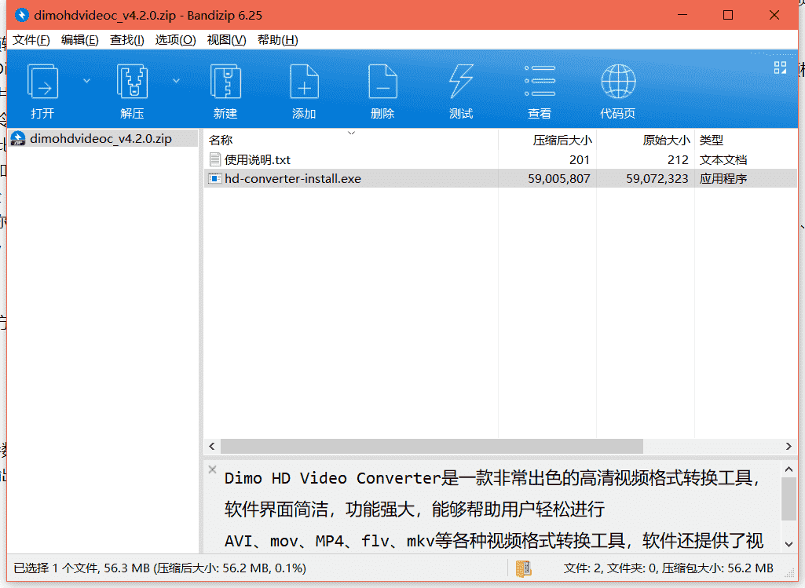Click the grid layout icon in toolbar corner
This screenshot has width=805, height=588.
click(781, 68)
